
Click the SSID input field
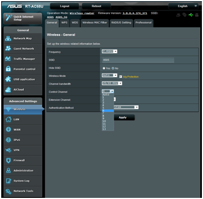[x=138, y=60]
